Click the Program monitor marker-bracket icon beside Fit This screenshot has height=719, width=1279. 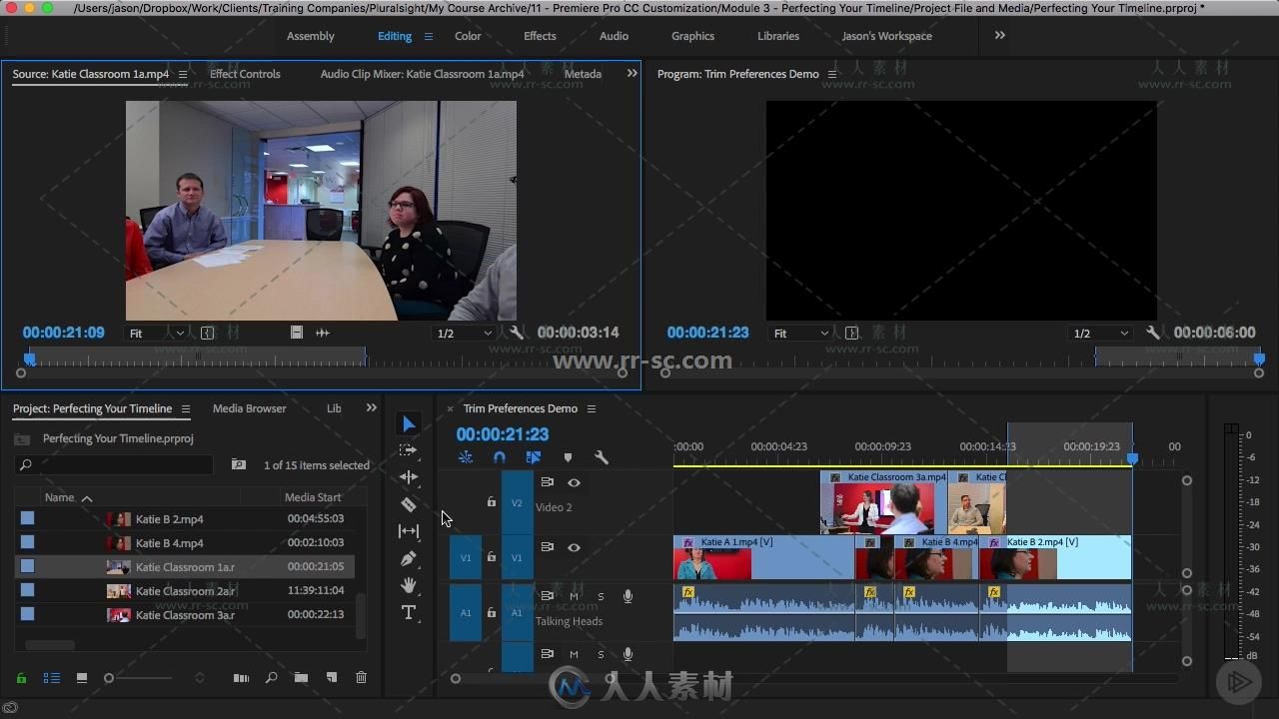[851, 333]
